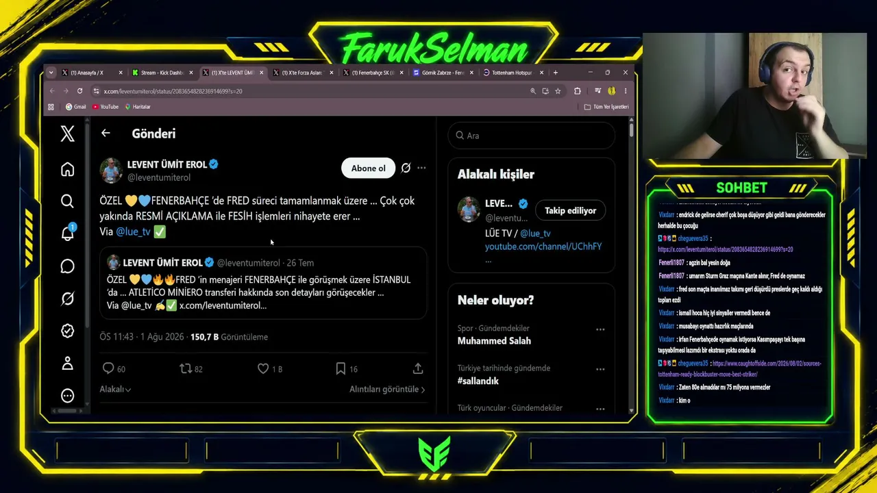The image size is (877, 493).
Task: Open the Muhammed Salah trending topic
Action: (494, 341)
